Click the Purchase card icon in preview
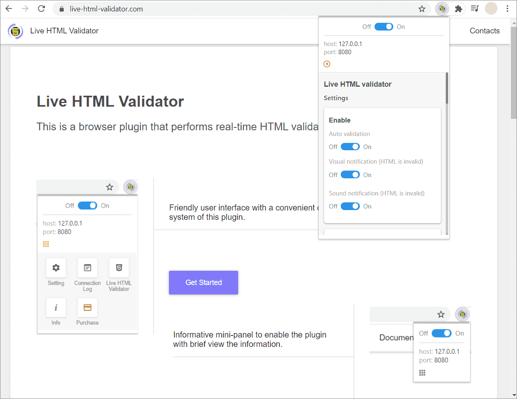 point(88,307)
